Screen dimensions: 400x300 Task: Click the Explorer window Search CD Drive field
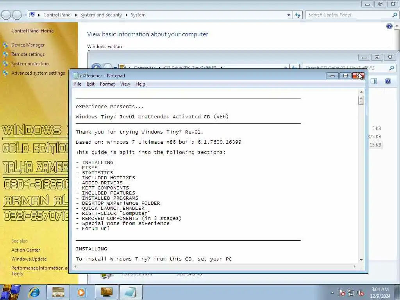click(x=345, y=68)
